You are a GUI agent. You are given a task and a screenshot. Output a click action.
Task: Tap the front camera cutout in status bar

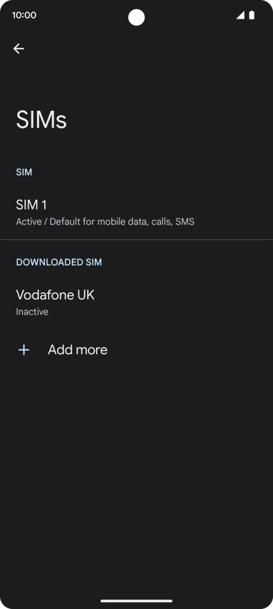[137, 17]
